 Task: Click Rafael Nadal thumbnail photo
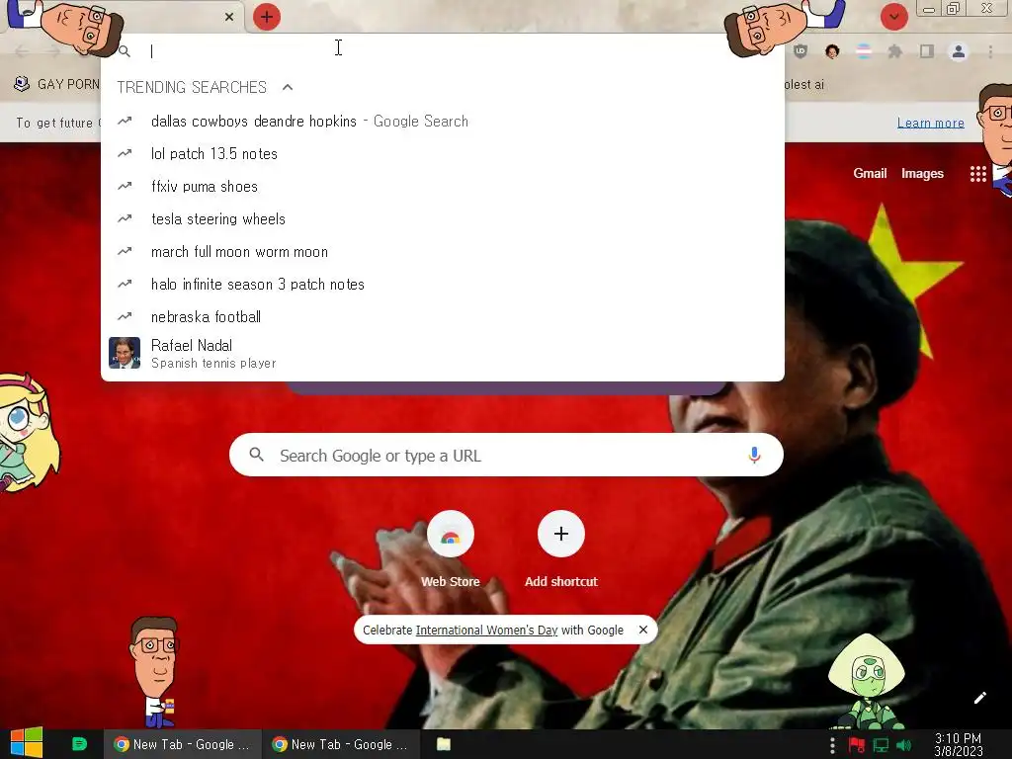coord(125,353)
